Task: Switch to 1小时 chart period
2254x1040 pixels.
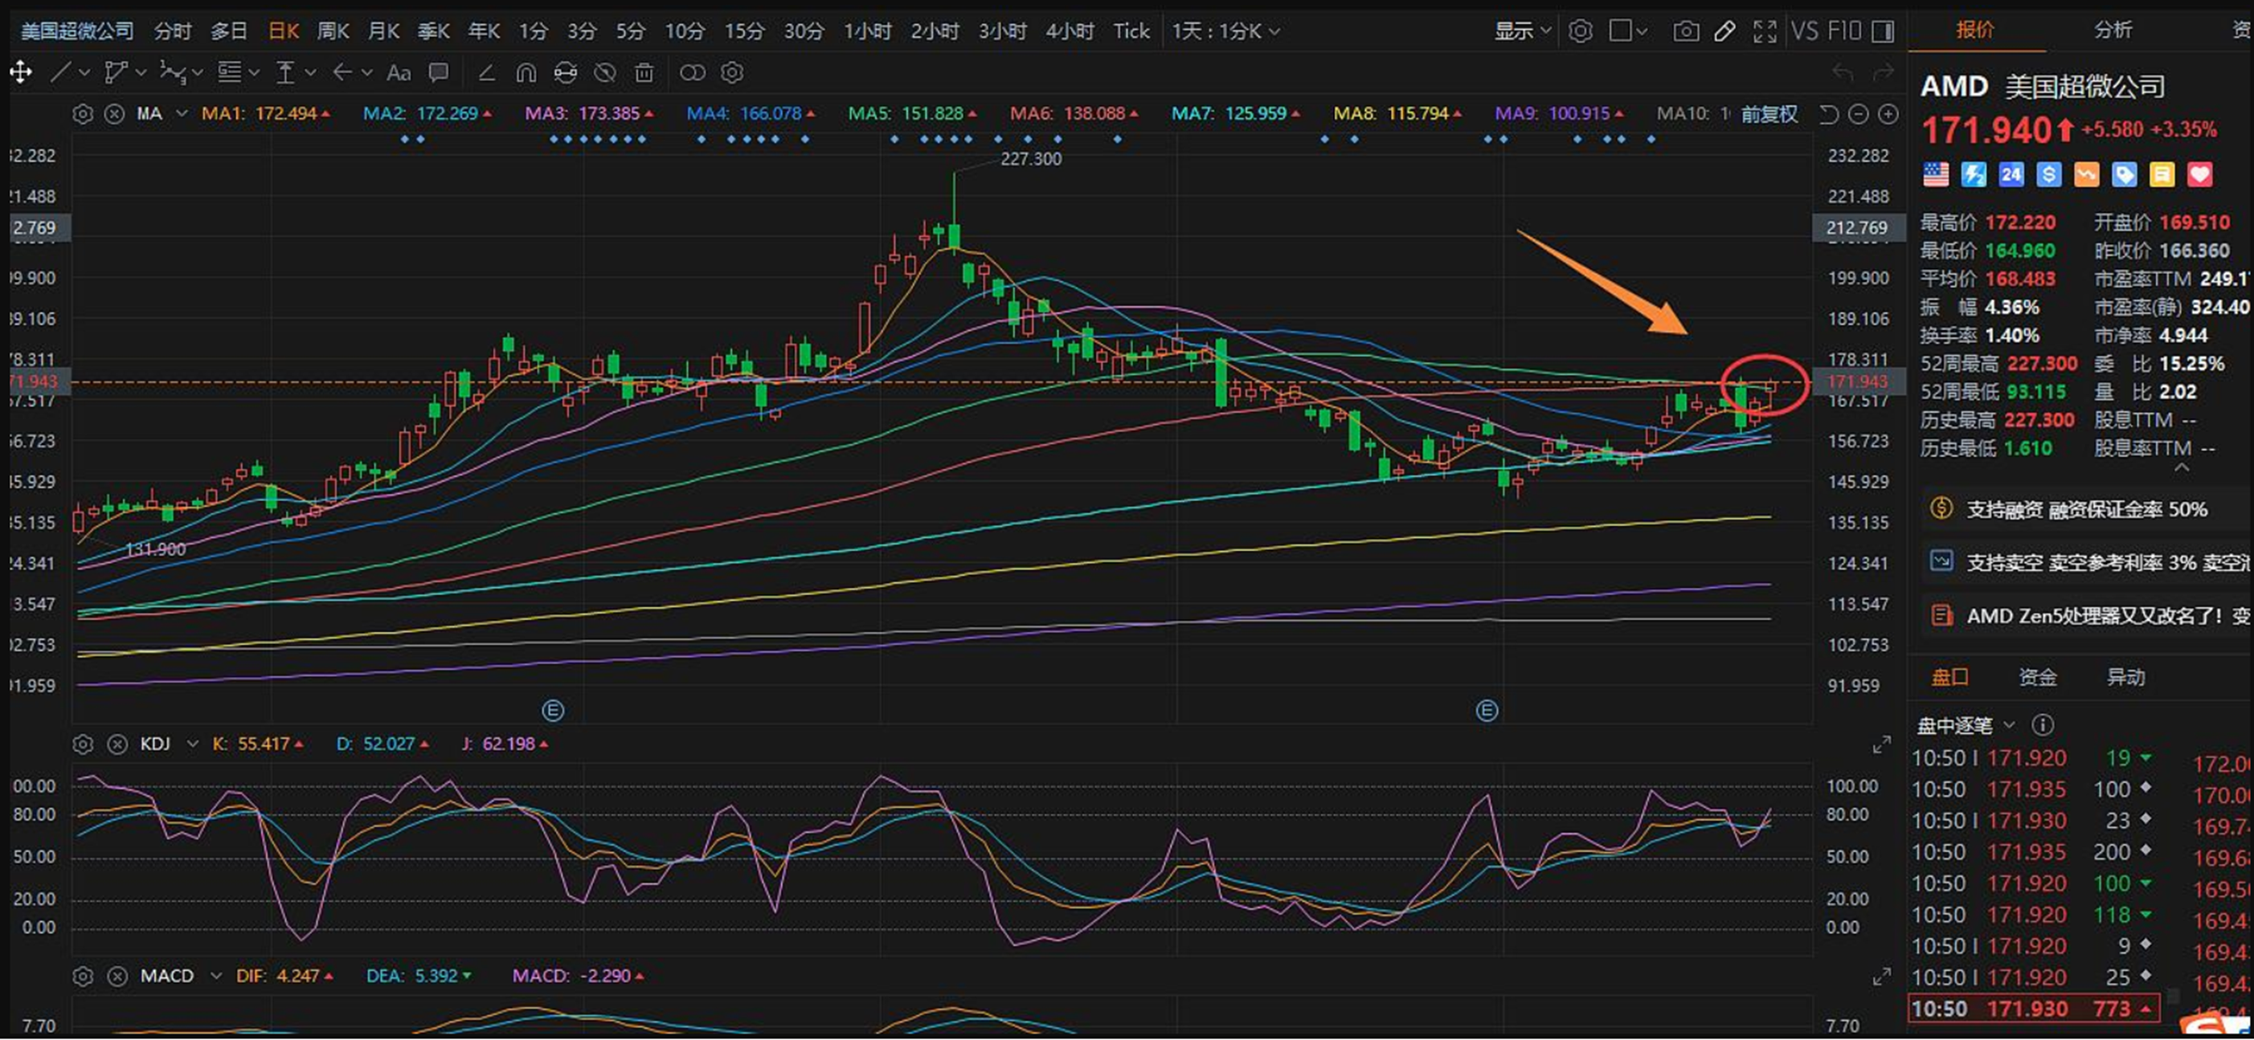Action: coord(867,31)
